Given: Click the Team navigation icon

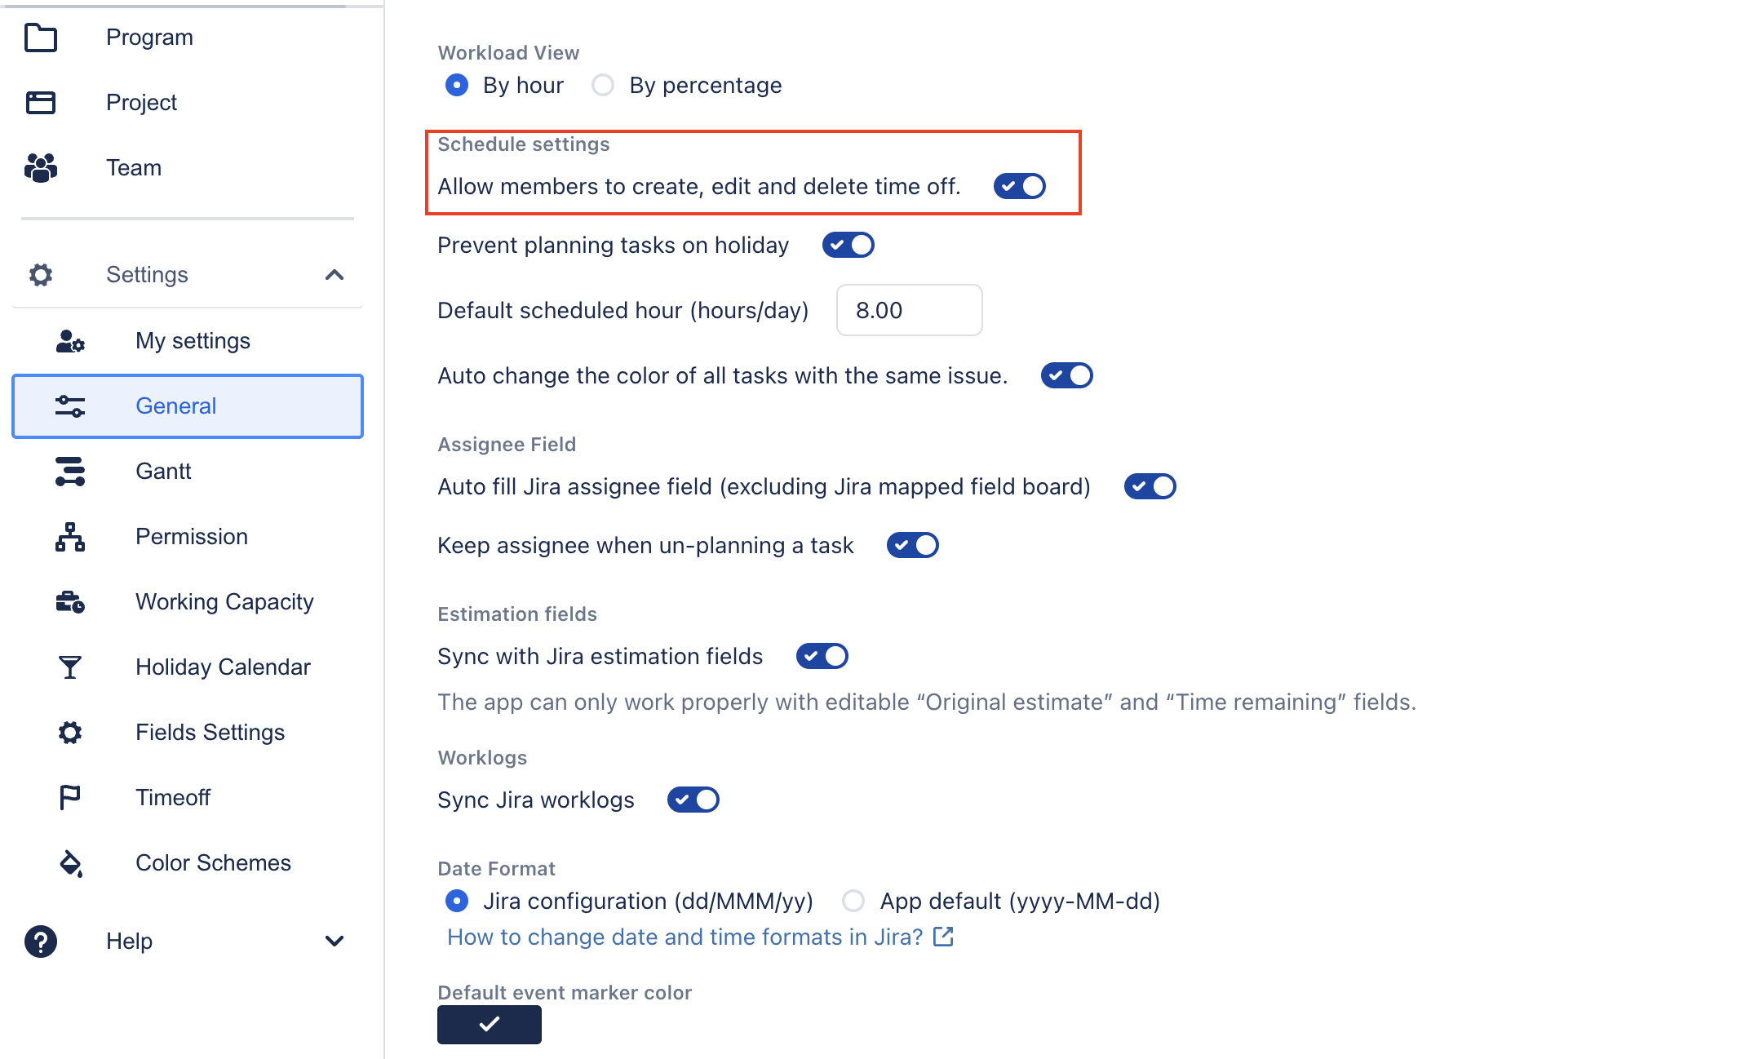Looking at the screenshot, I should click(42, 167).
